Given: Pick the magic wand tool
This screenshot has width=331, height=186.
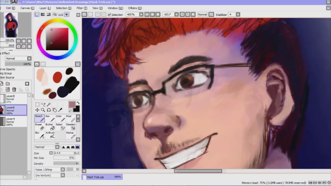Looking at the screenshot, I should tap(49, 104).
